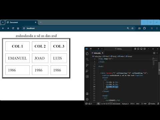The image size is (160, 120).
Task: Click the VS Code command center search
Action: pos(118,49)
